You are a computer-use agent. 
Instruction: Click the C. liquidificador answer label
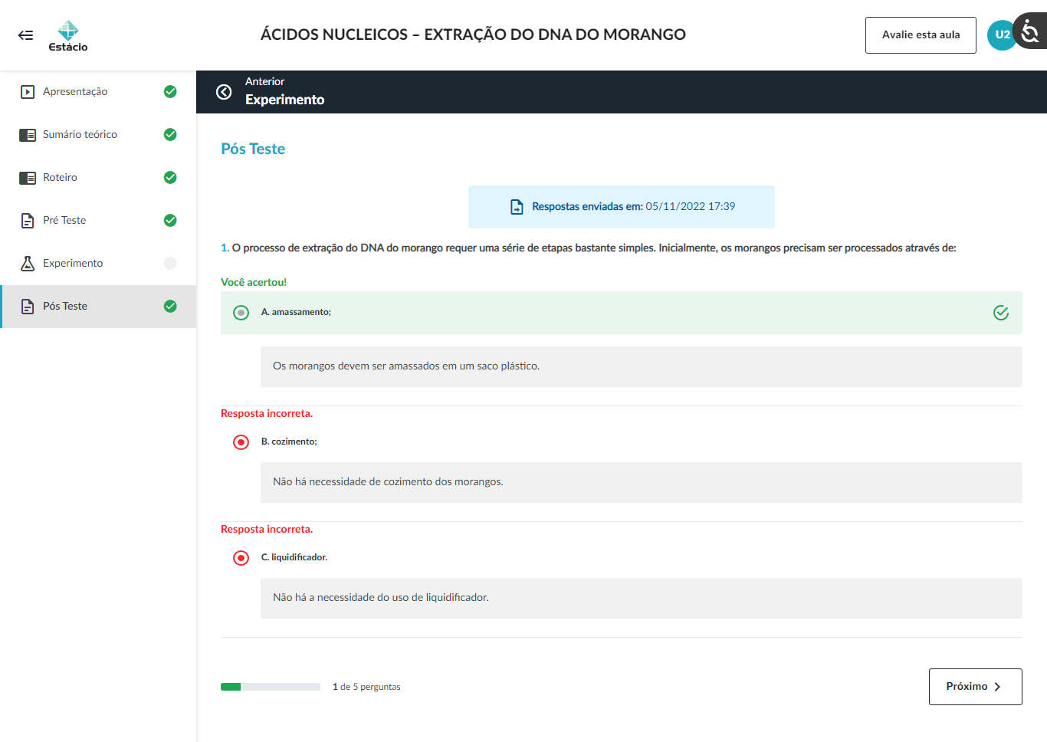(x=294, y=557)
